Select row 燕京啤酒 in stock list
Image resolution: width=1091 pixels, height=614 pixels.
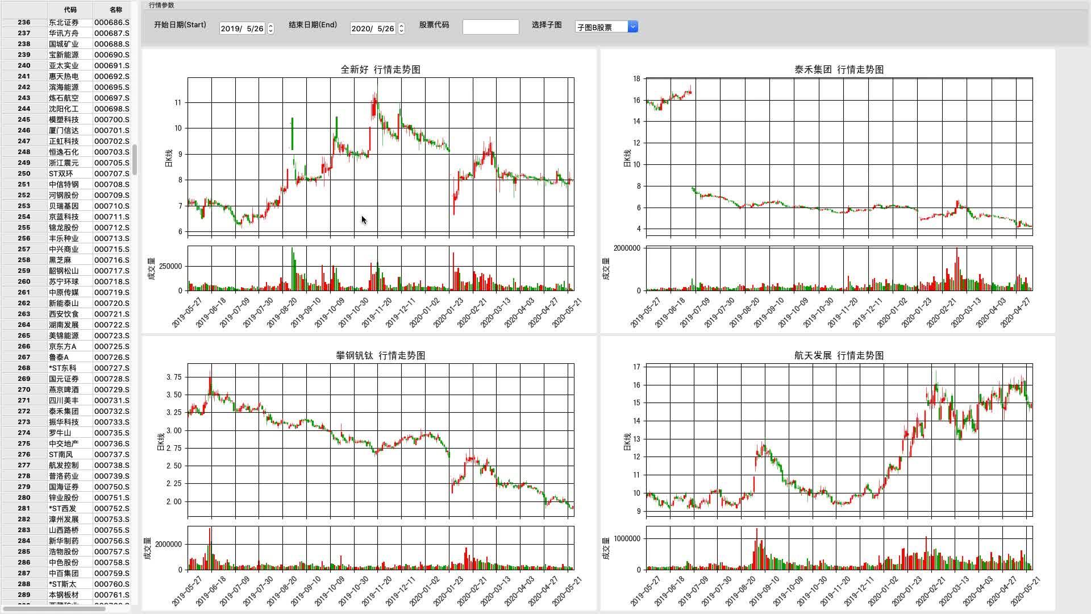coord(65,389)
